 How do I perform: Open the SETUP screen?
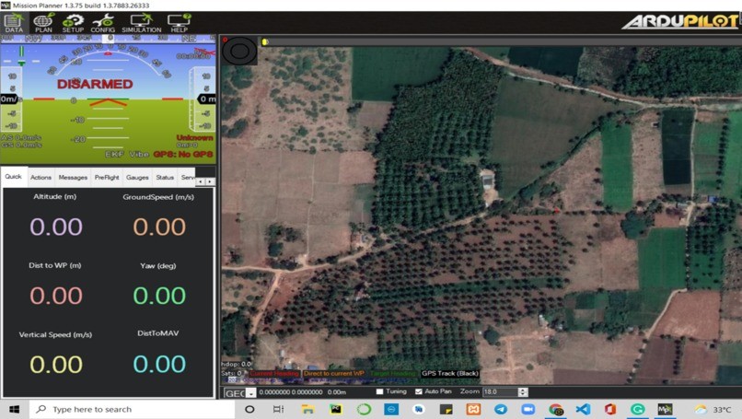(73, 23)
